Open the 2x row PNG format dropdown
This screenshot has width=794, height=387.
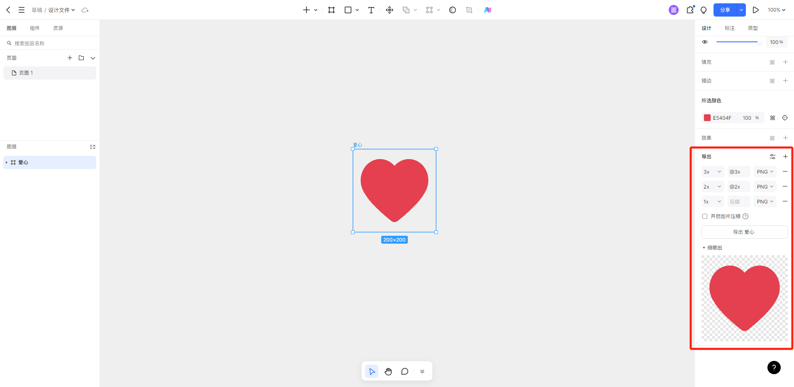point(765,186)
